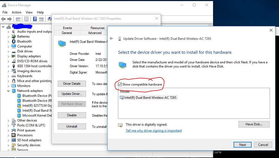Select "Intel(R) Dual Band W" in the device tree
This screenshot has width=279, height=158.
pos(37,111)
